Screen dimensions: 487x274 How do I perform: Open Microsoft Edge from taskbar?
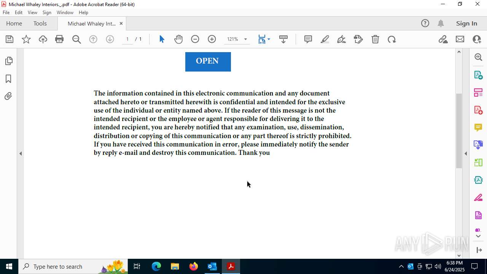(x=156, y=266)
